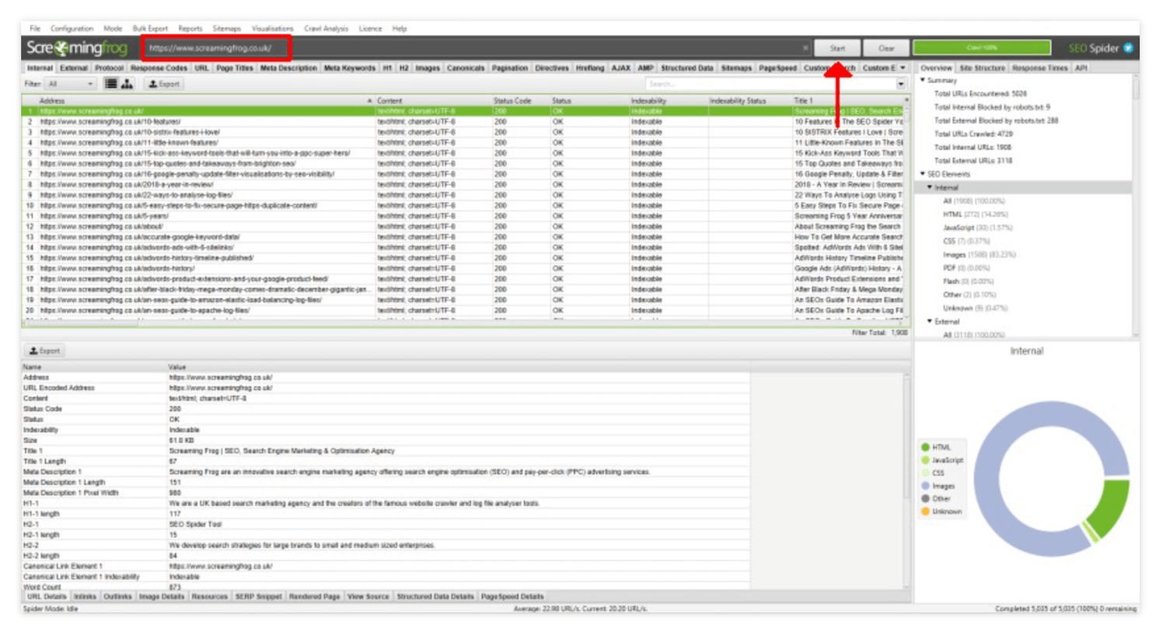Click the Total URLs Crawled: 4729 entry

click(973, 134)
